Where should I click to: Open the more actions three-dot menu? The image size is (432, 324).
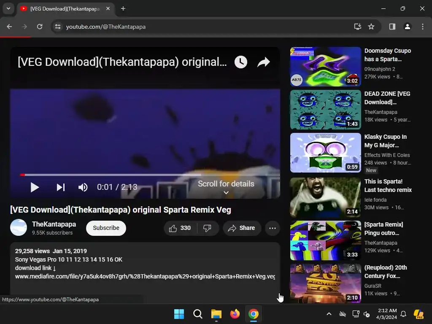point(273,228)
